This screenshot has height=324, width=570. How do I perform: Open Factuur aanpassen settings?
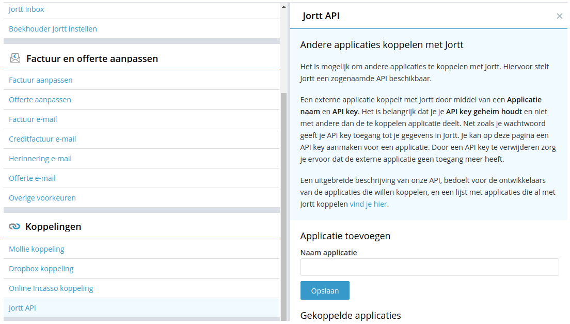click(40, 80)
